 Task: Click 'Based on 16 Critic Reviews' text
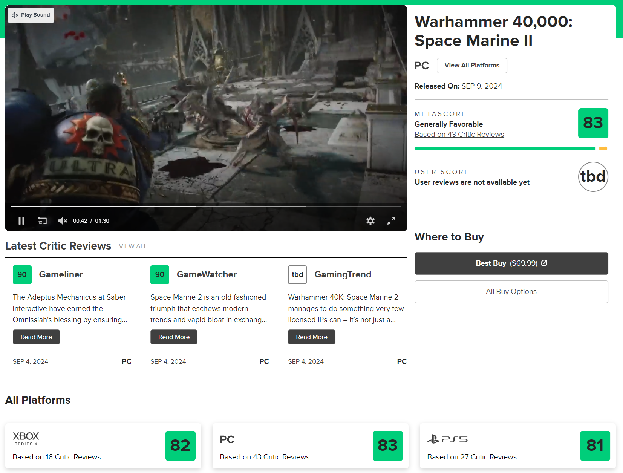57,457
